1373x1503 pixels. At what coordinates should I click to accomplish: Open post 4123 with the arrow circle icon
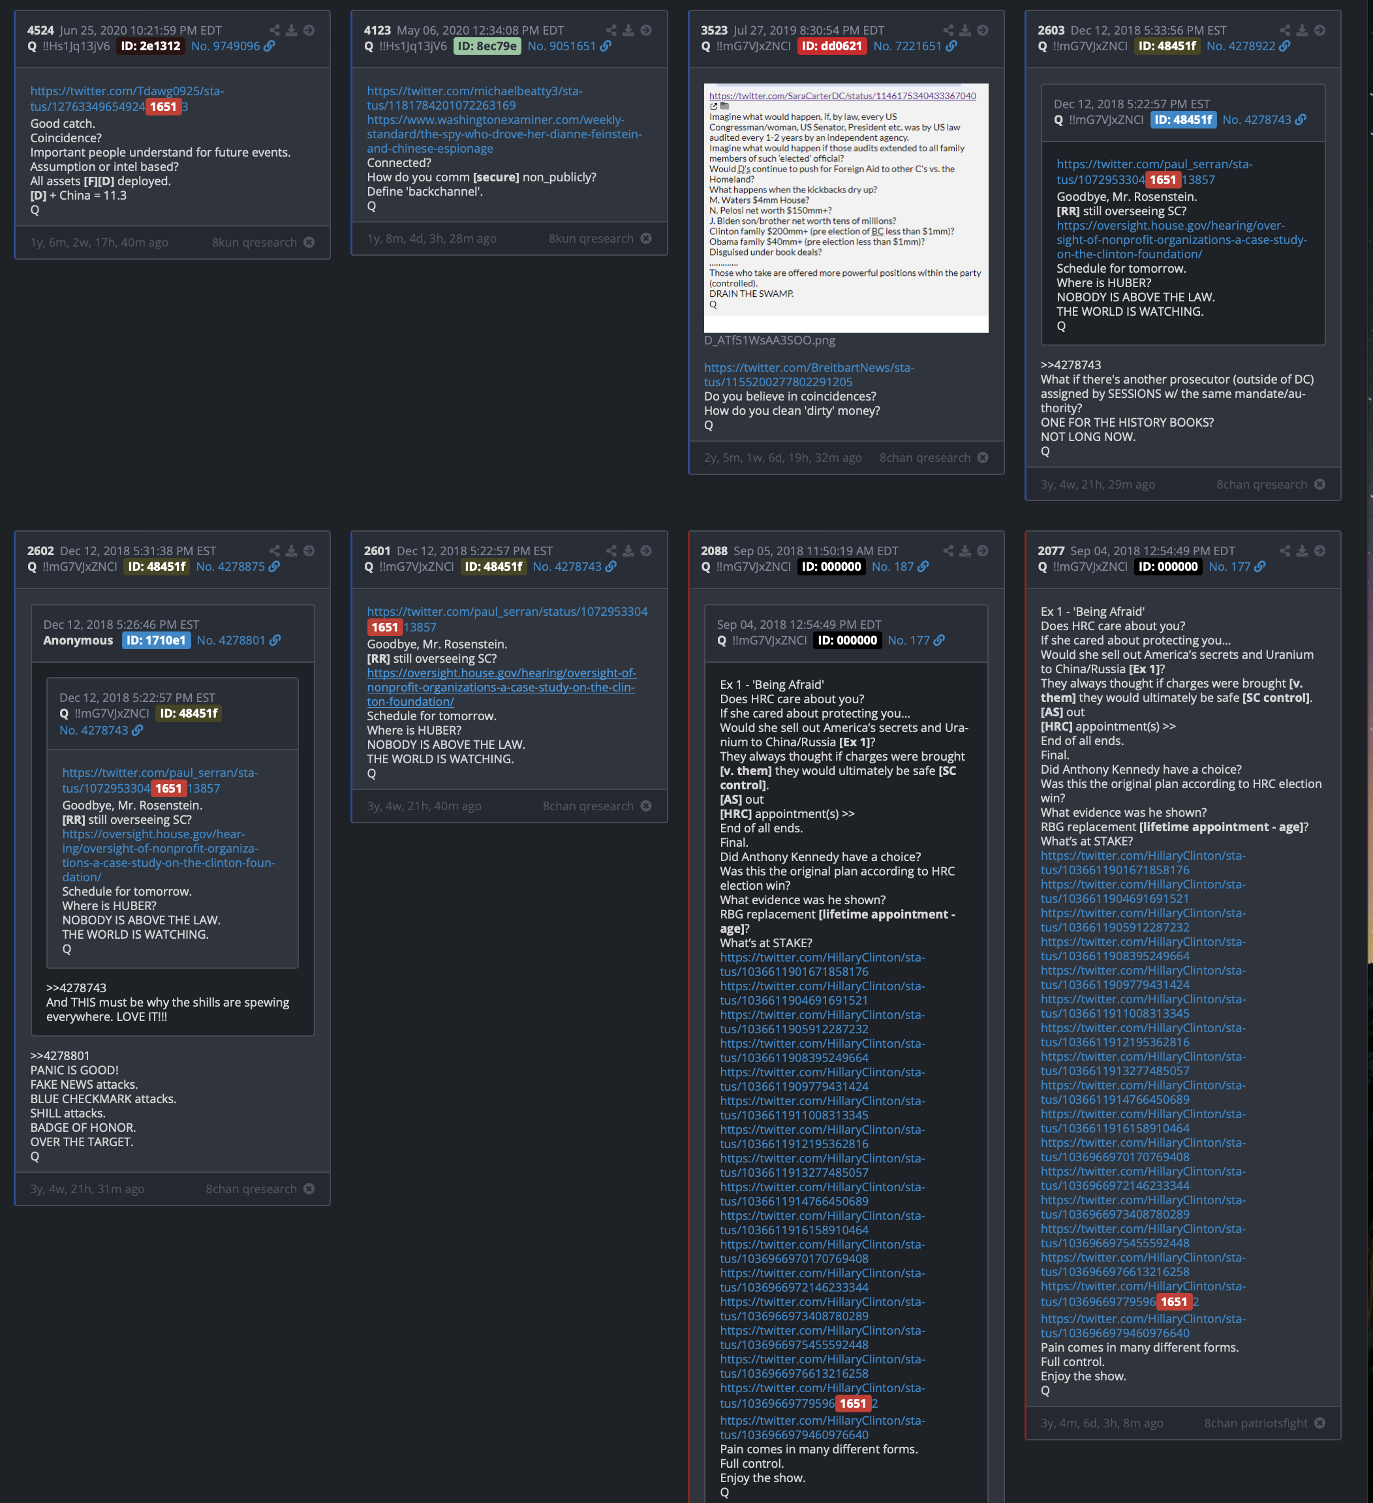point(646,31)
